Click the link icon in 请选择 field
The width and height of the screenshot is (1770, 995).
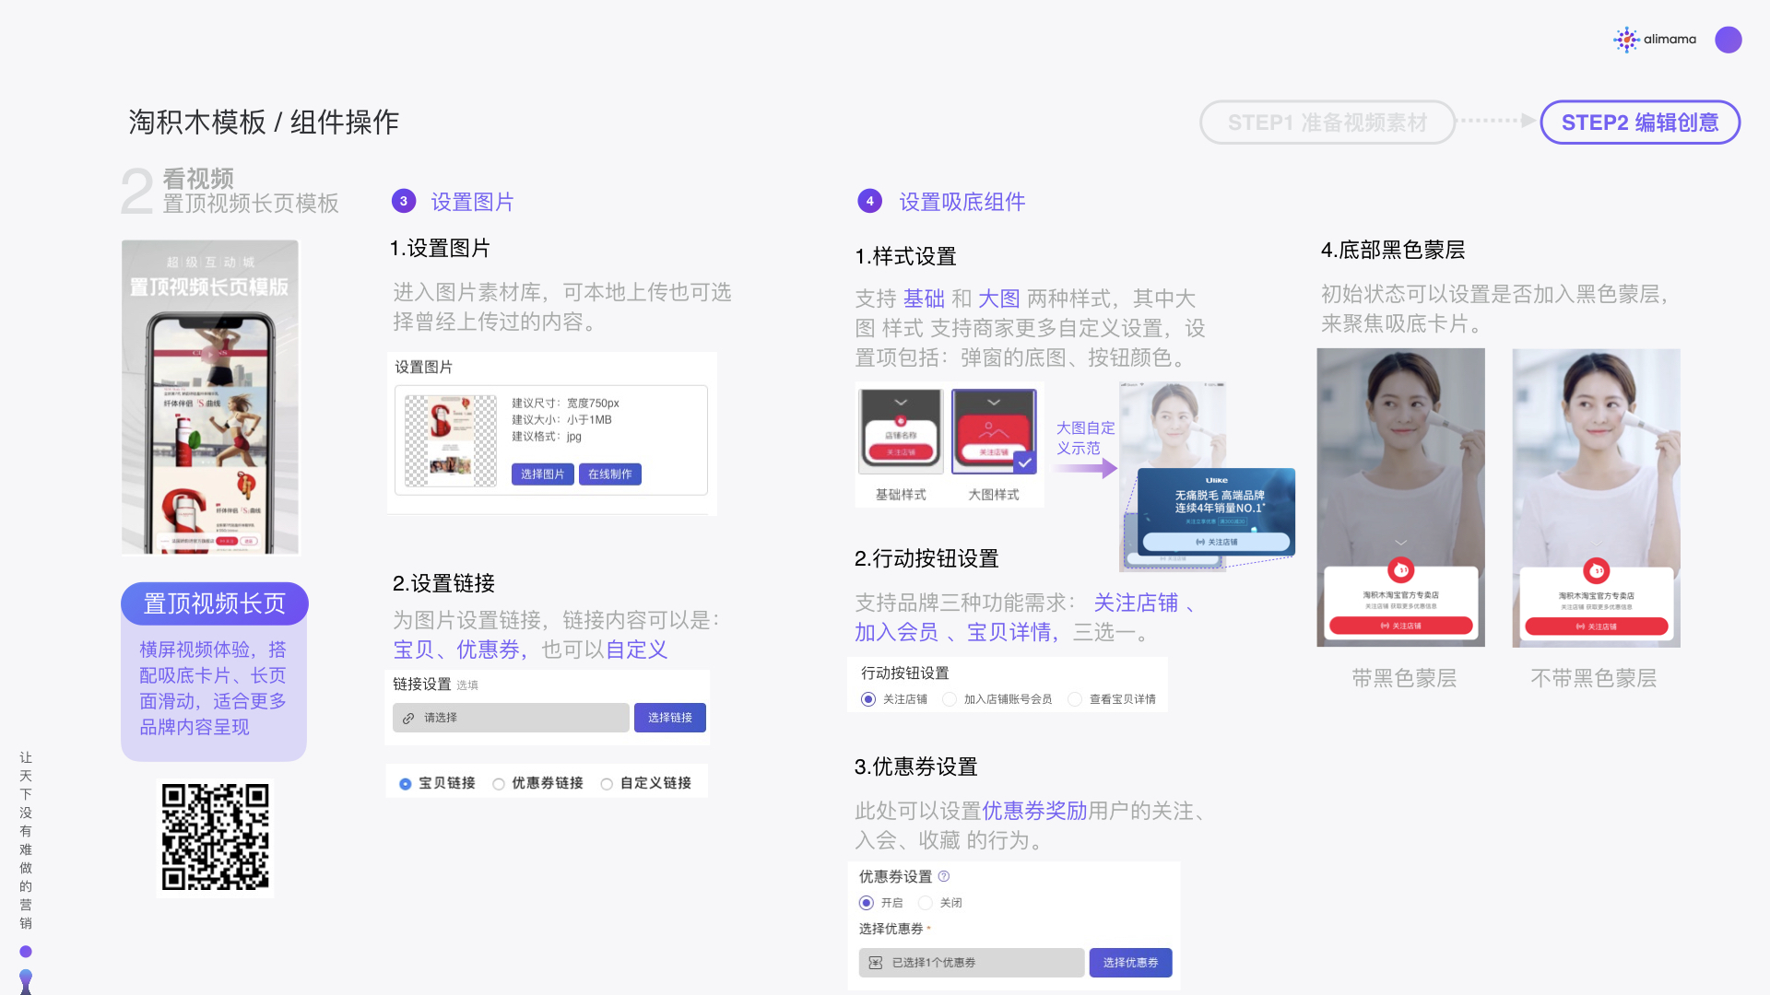(408, 718)
